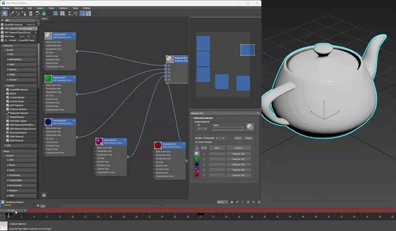The image size is (396, 231).
Task: Toggle Parameter Editor panel icon
Action: point(88,13)
